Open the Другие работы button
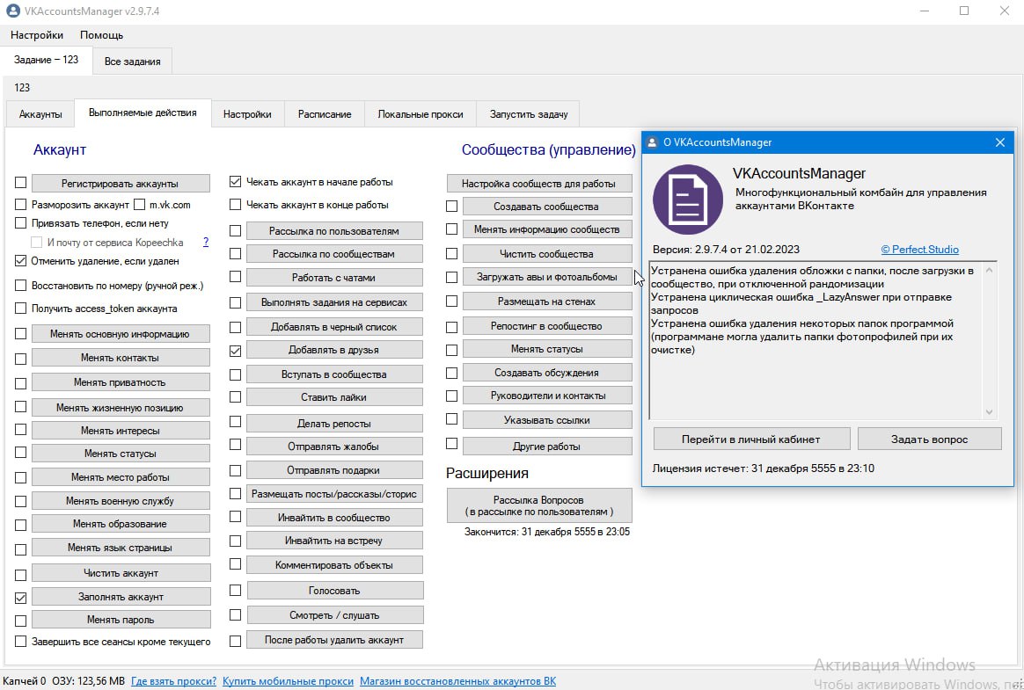 546,447
